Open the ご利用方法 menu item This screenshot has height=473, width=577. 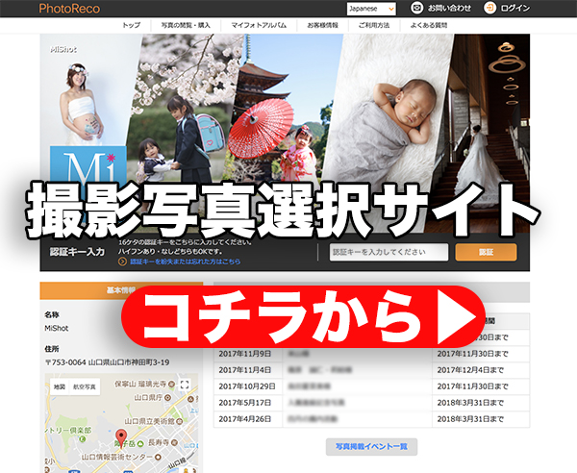point(374,25)
